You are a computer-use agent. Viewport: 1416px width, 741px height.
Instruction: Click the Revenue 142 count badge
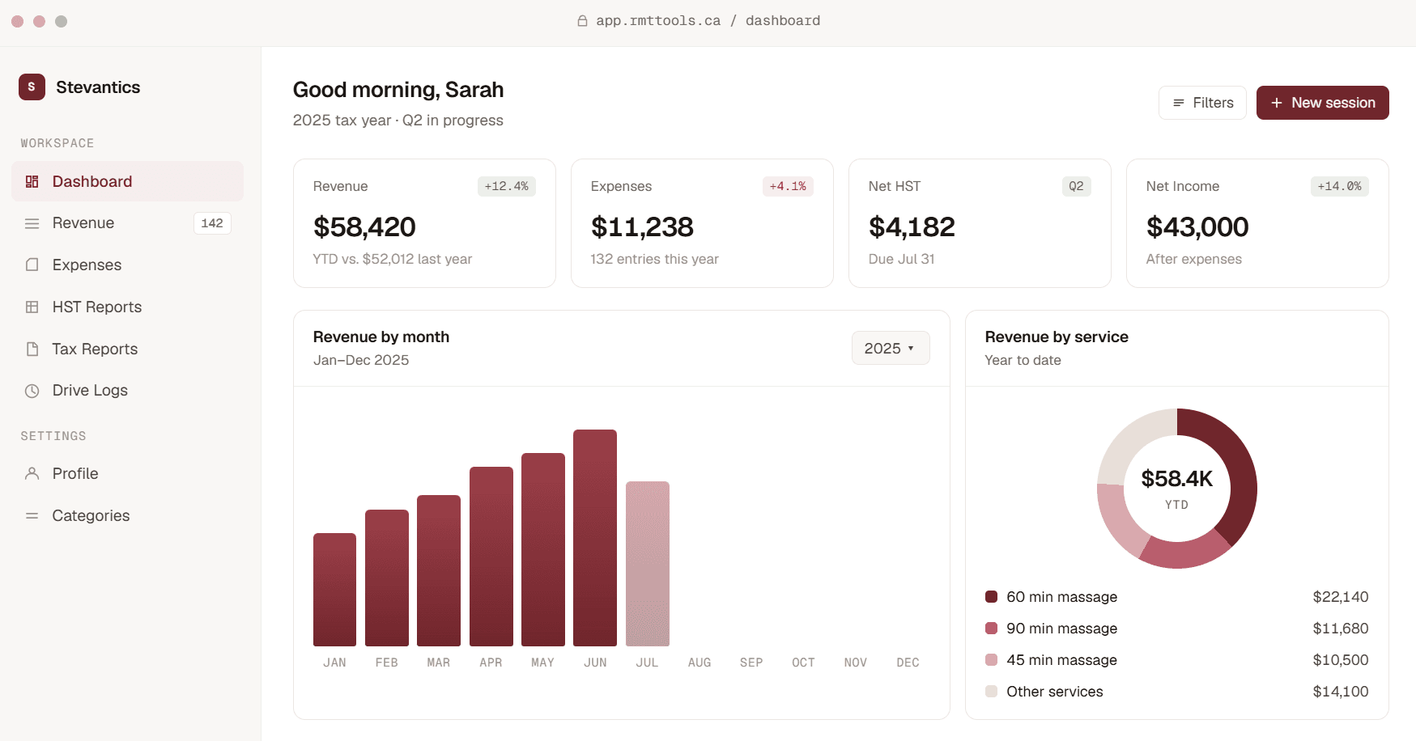[212, 223]
